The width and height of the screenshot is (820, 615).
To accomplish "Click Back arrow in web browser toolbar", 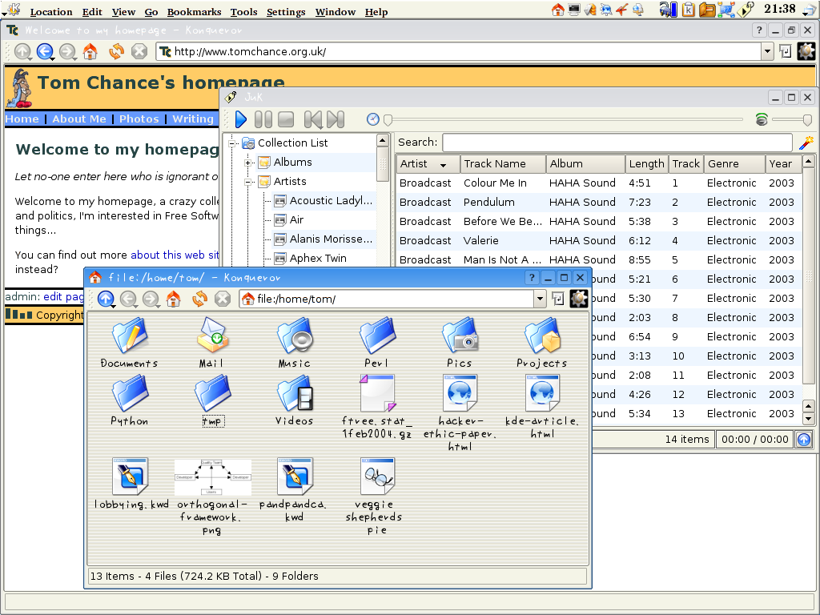I will pyautogui.click(x=45, y=51).
